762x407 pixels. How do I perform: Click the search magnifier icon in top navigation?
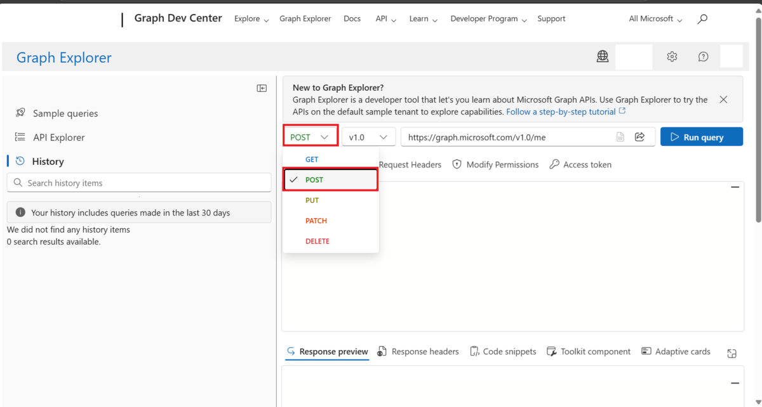tap(702, 19)
